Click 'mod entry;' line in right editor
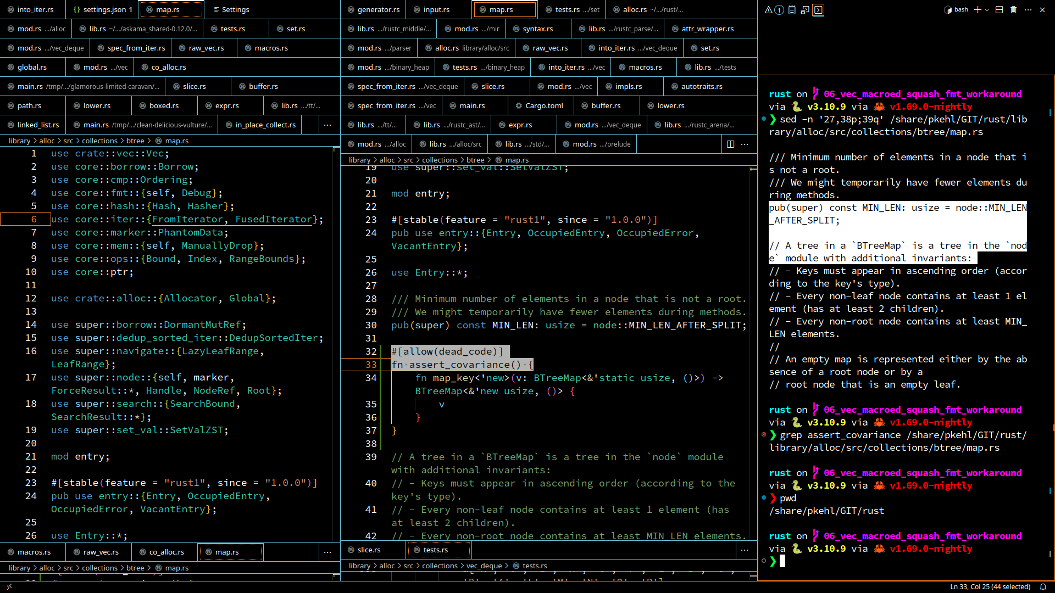Image resolution: width=1055 pixels, height=593 pixels. pyautogui.click(x=420, y=193)
